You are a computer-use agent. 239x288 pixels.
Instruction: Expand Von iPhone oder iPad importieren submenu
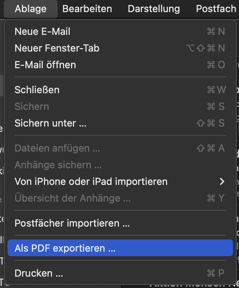(91, 182)
